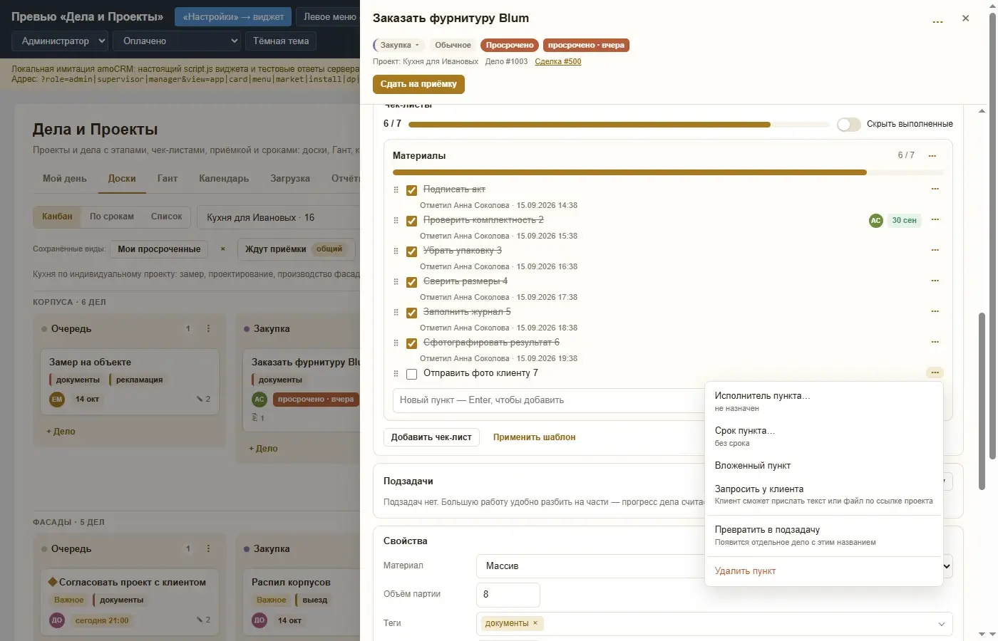The height and width of the screenshot is (641, 998).
Task: Select «Вложенный пункт» menu entry
Action: [x=824, y=466]
